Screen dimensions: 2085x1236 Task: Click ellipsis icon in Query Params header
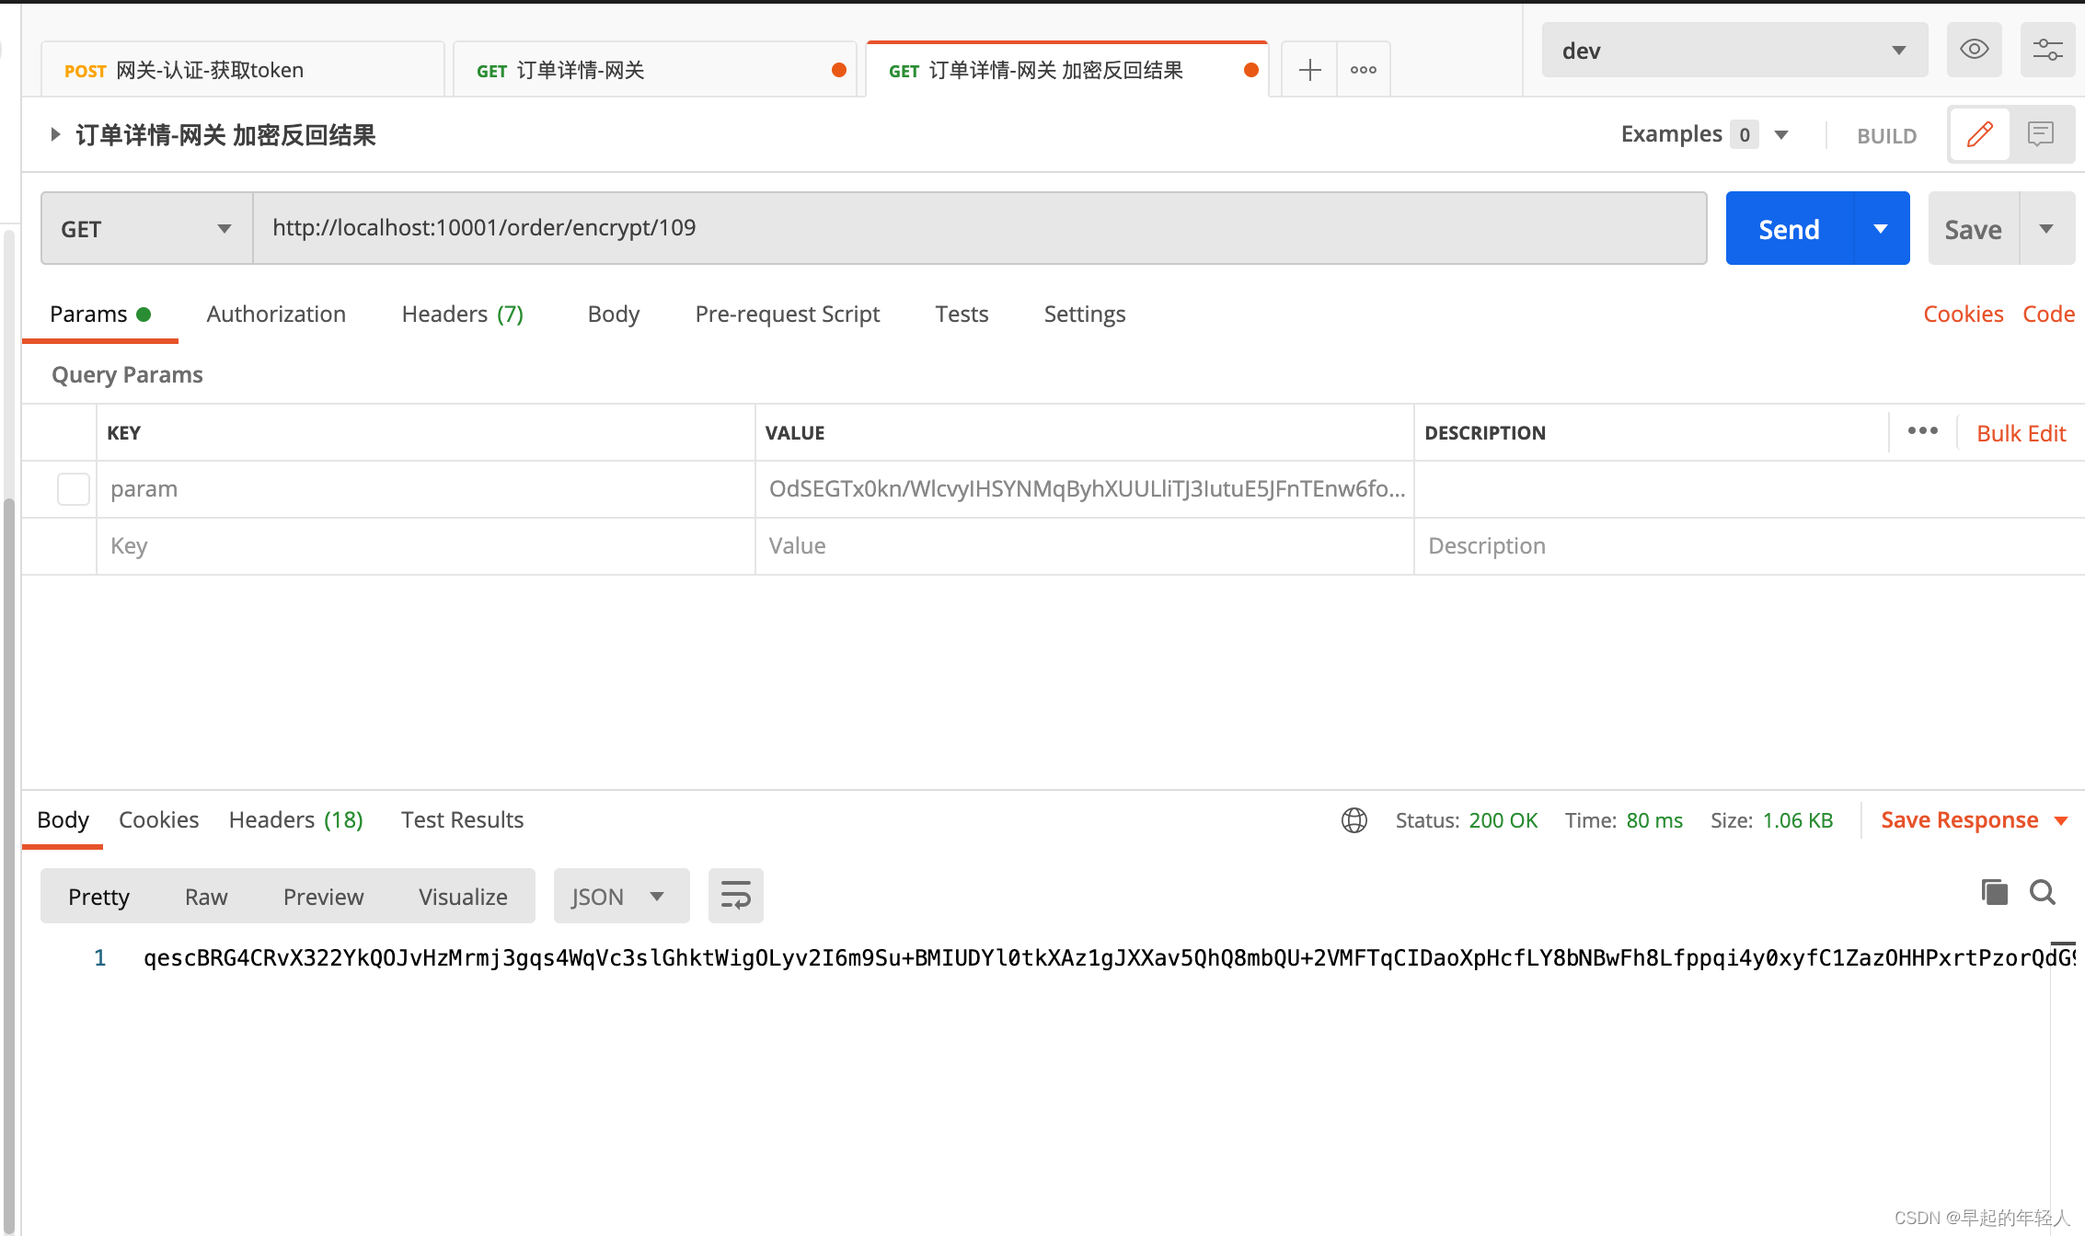coord(1922,430)
